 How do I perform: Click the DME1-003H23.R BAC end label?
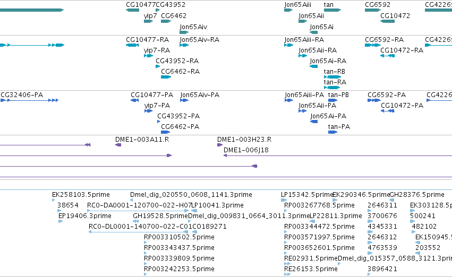pyautogui.click(x=244, y=140)
